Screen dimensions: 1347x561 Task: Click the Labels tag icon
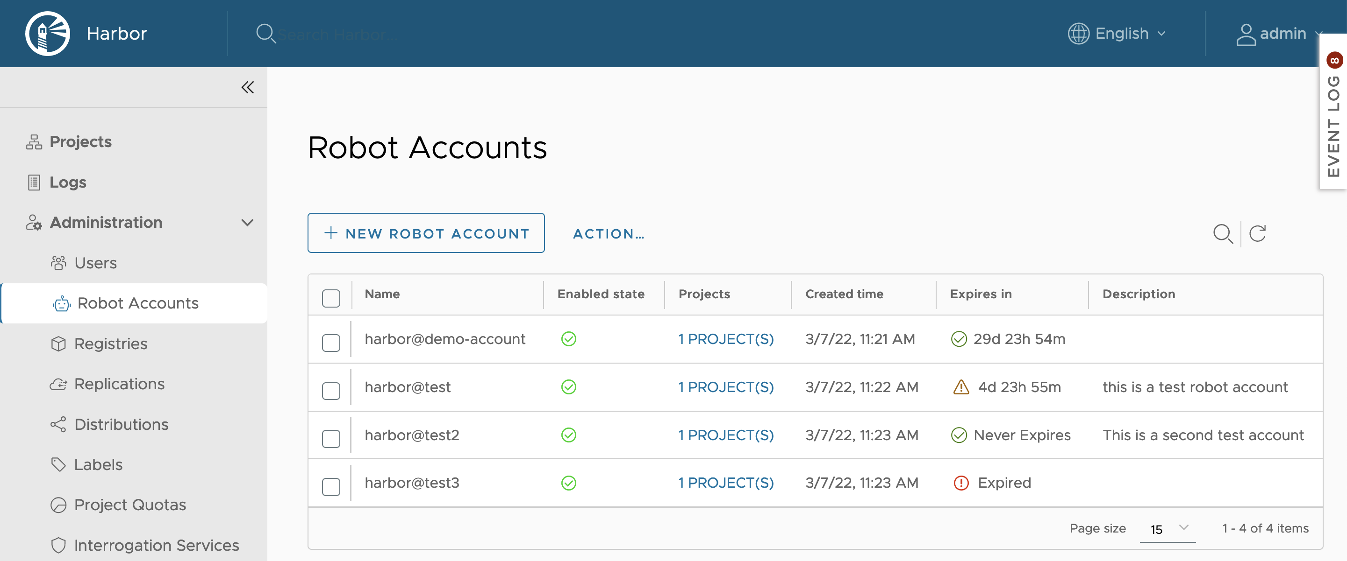coord(58,464)
